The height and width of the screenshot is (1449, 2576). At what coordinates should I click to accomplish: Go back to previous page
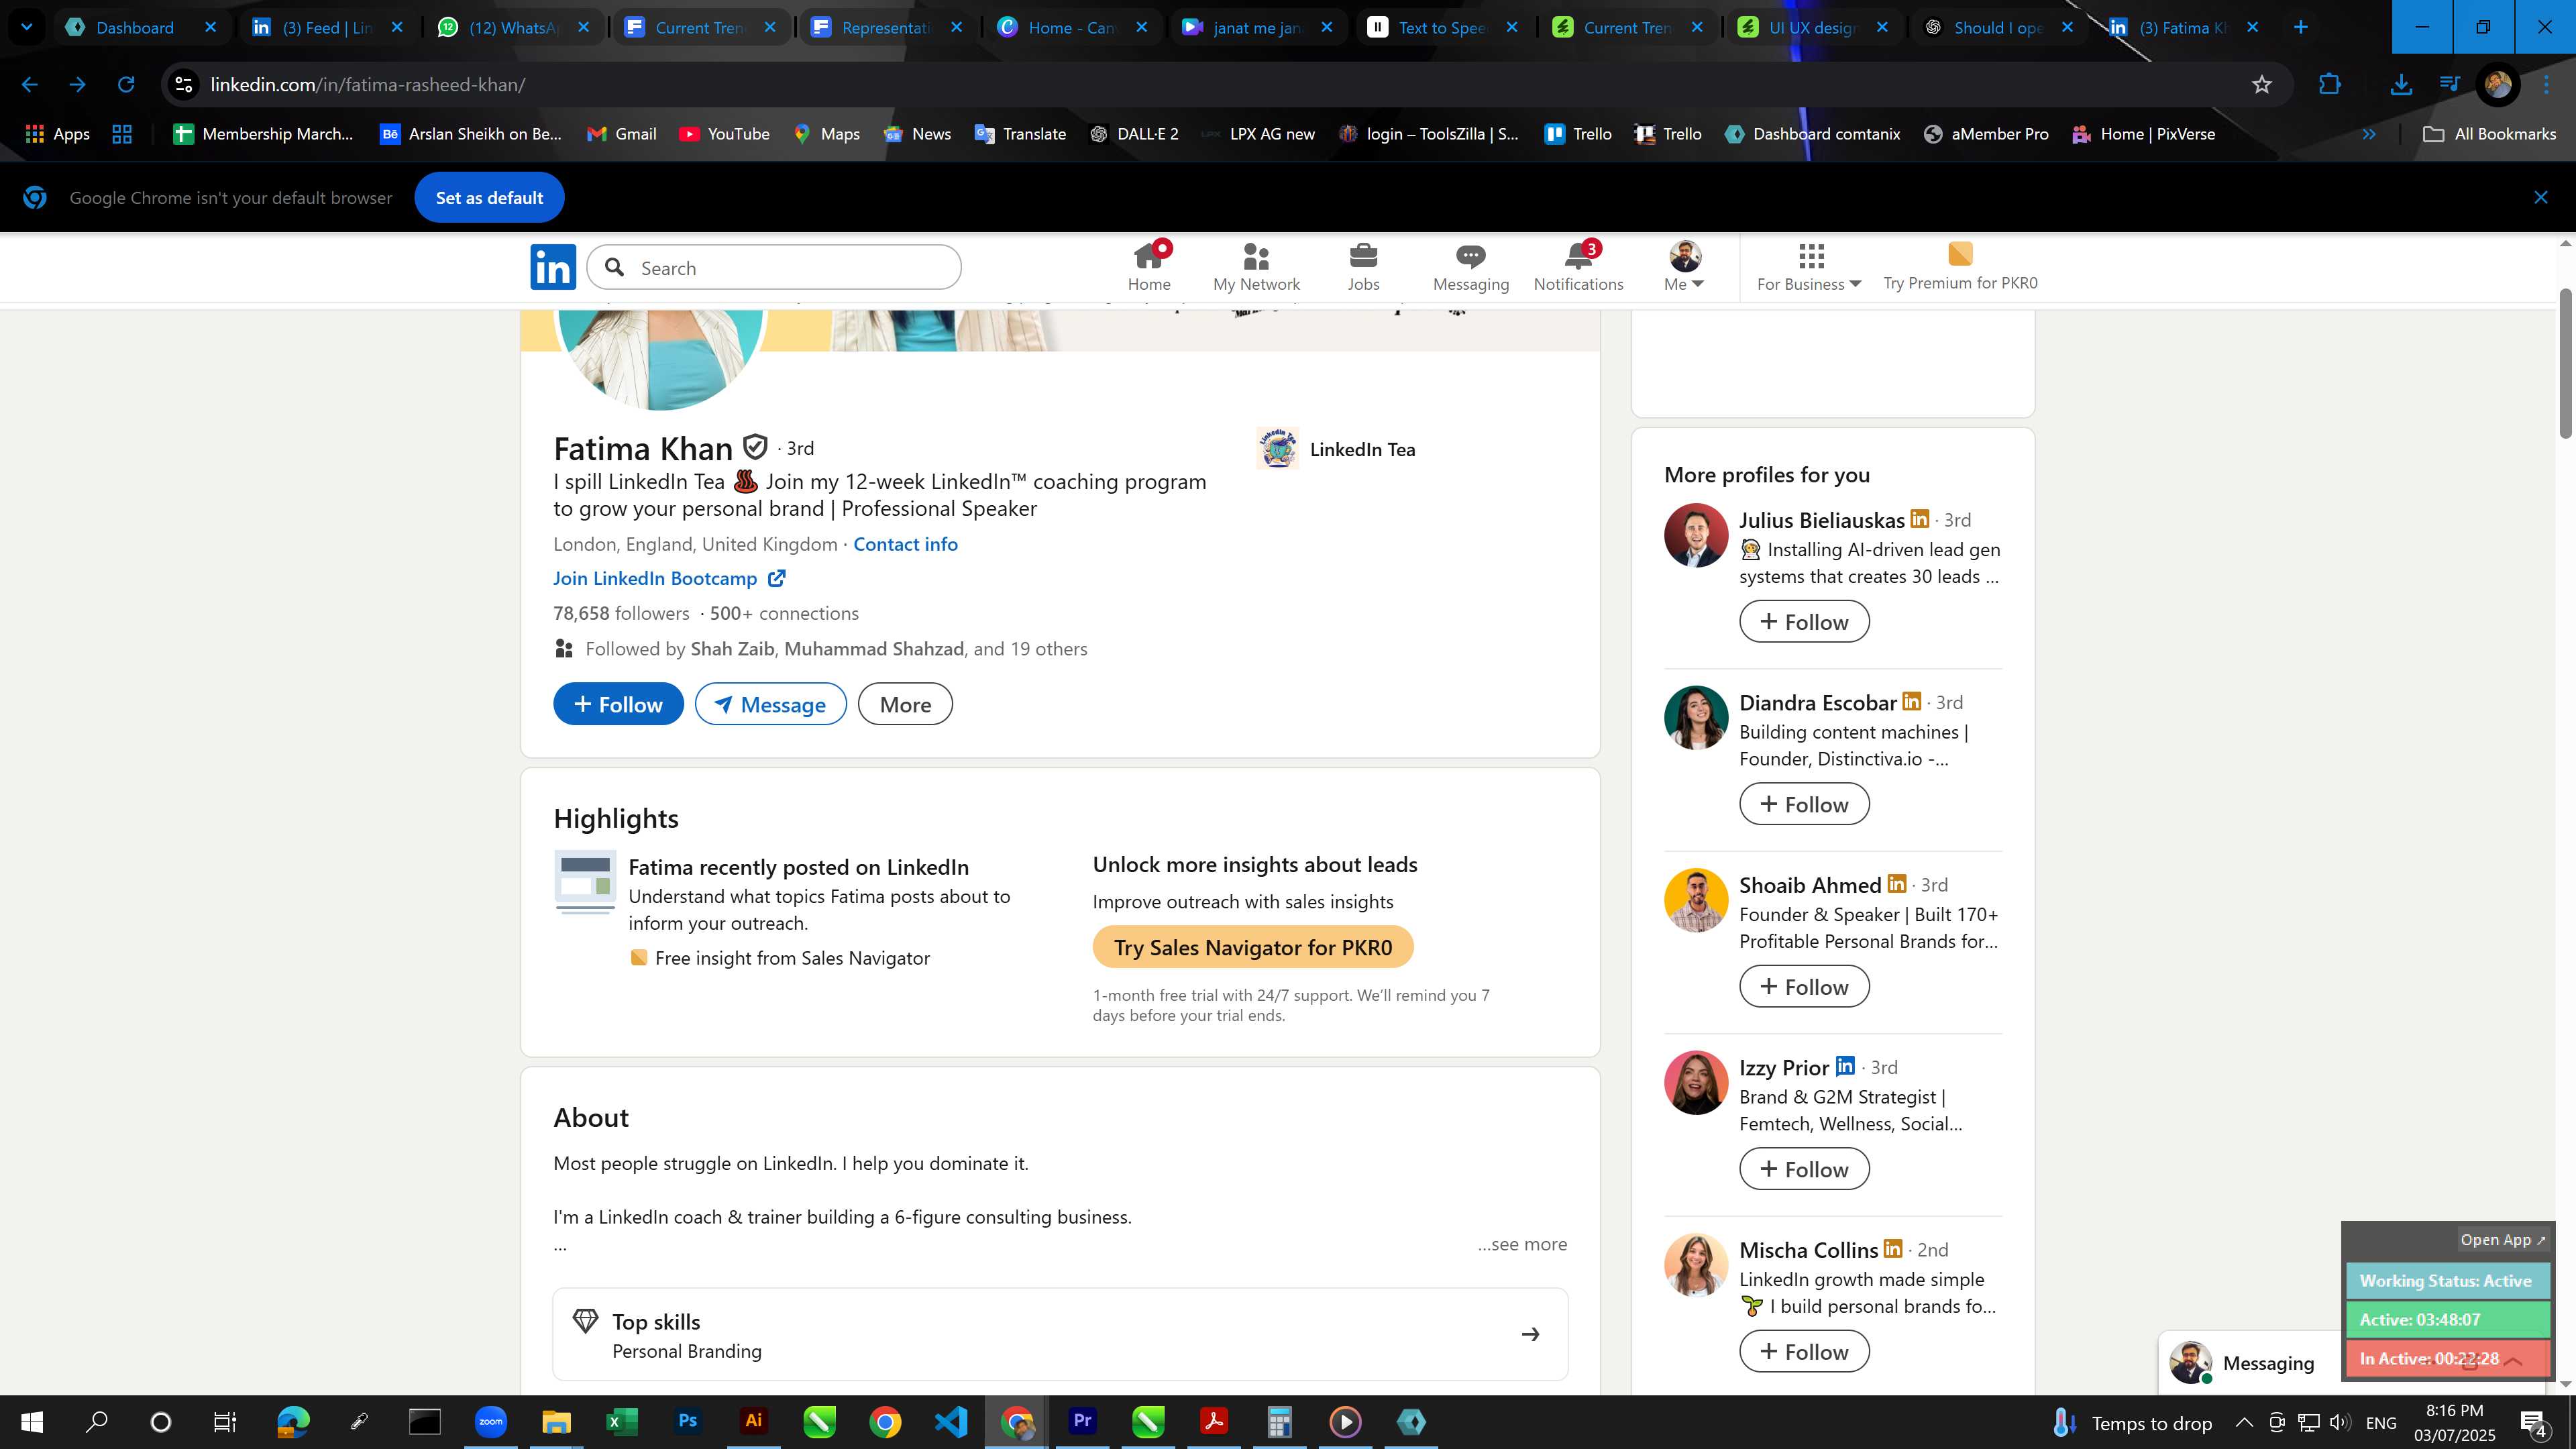click(x=30, y=85)
